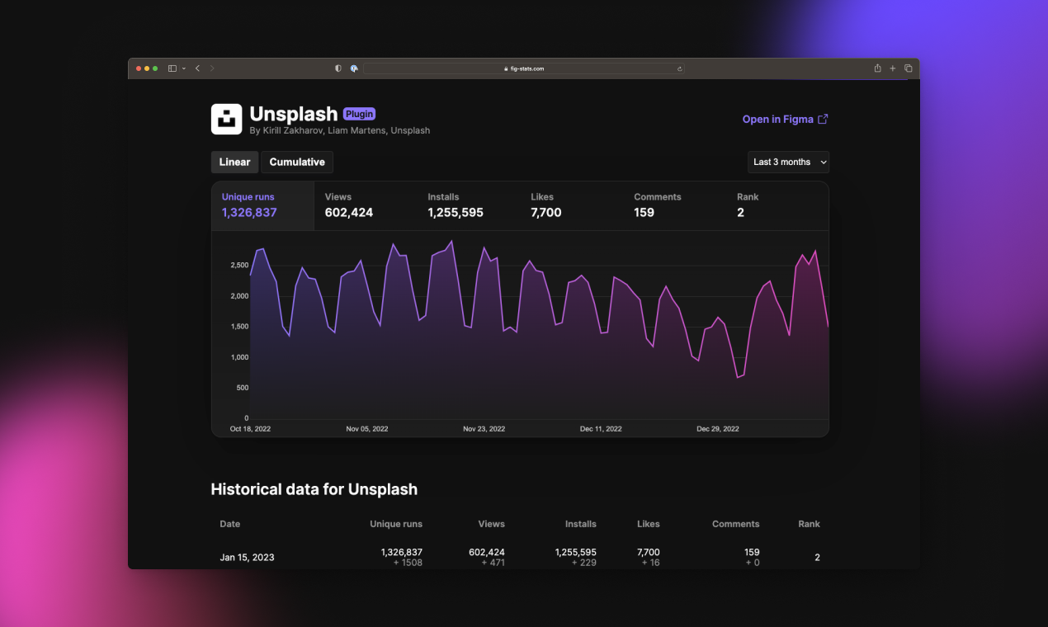Image resolution: width=1048 pixels, height=627 pixels.
Task: Click the Installs table column header
Action: [581, 524]
